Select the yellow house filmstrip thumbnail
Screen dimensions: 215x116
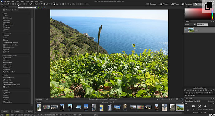pos(102,108)
